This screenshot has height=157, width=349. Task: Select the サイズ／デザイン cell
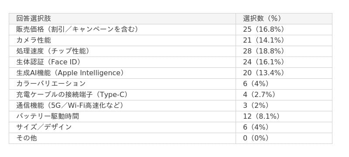pos(122,127)
